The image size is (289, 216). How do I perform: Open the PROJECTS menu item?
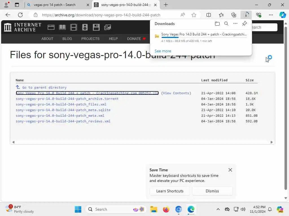[x=90, y=39]
